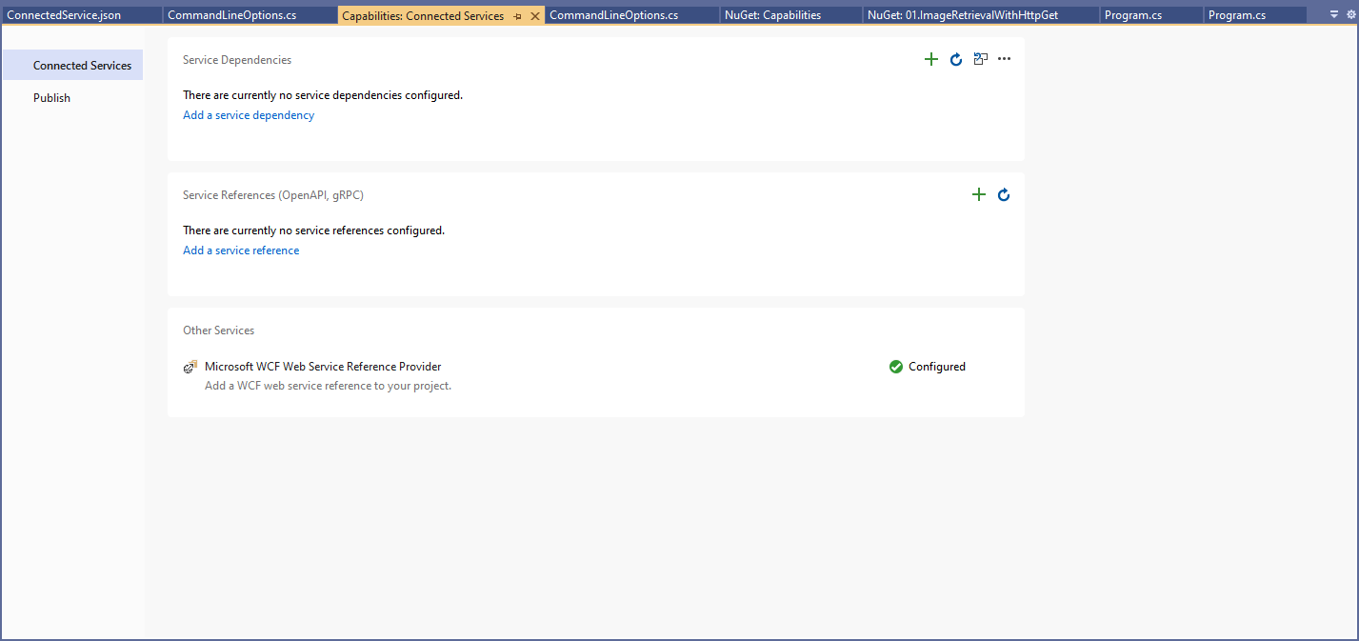The image size is (1359, 641).
Task: Open the NuGet: 01.ImageRetrievalWithHttpGet tab
Action: click(962, 15)
